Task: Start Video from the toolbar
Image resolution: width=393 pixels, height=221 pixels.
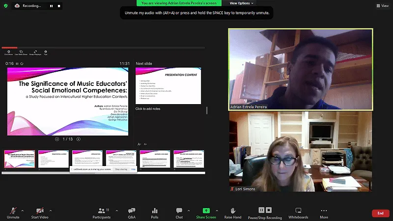Action: point(40,212)
